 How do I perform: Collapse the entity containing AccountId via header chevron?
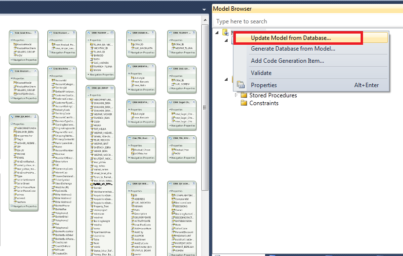click(x=74, y=69)
